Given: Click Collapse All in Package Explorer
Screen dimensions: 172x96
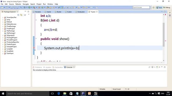Looking at the screenshot, I should [x=18, y=15].
